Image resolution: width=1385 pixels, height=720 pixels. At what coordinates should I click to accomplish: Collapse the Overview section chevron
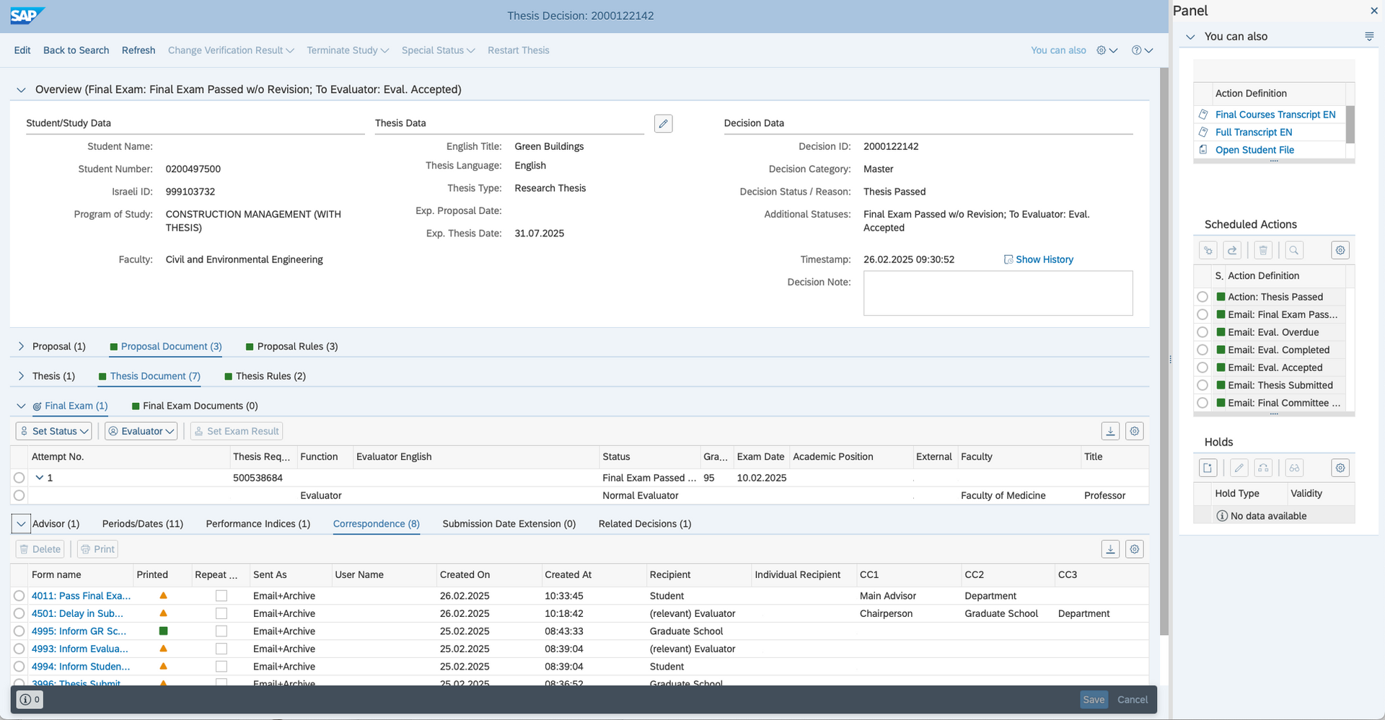[x=21, y=90]
